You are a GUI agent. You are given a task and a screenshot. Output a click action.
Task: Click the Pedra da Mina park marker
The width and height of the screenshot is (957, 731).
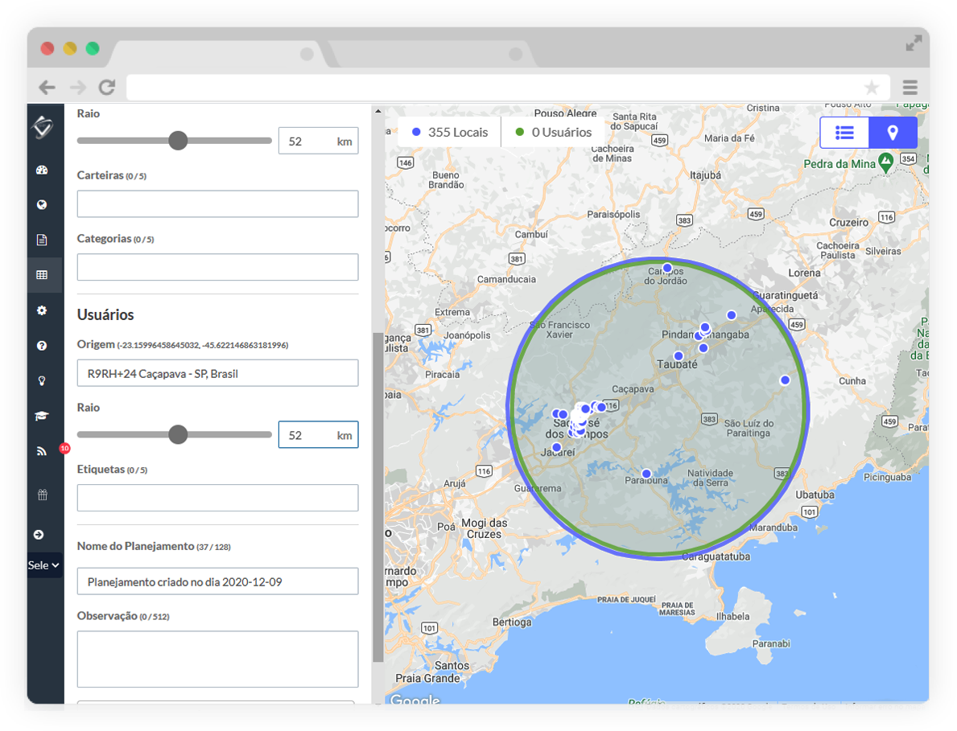click(885, 162)
